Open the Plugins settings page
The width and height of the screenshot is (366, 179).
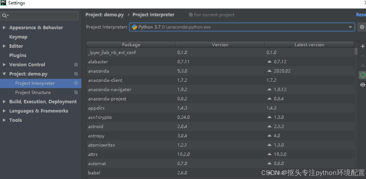tap(18, 55)
